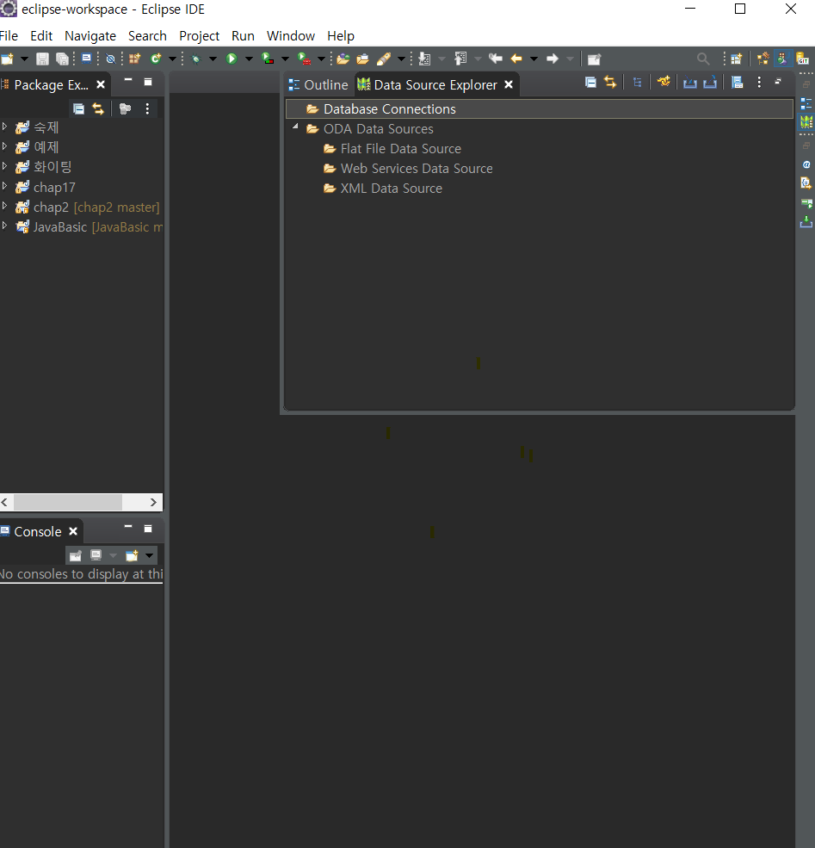Open Back navigation history dropdown arrow

tap(534, 59)
